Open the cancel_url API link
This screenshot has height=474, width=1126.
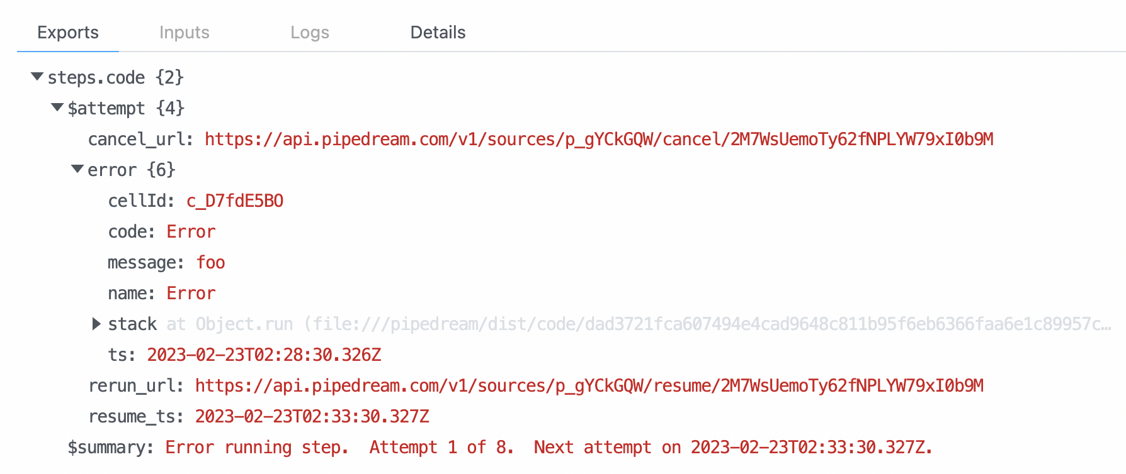click(599, 139)
